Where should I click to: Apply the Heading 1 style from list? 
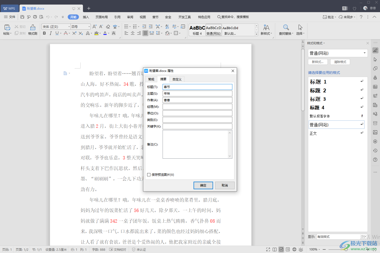pos(337,82)
